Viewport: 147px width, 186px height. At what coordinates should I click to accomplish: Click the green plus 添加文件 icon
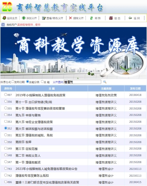click(x=24, y=18)
